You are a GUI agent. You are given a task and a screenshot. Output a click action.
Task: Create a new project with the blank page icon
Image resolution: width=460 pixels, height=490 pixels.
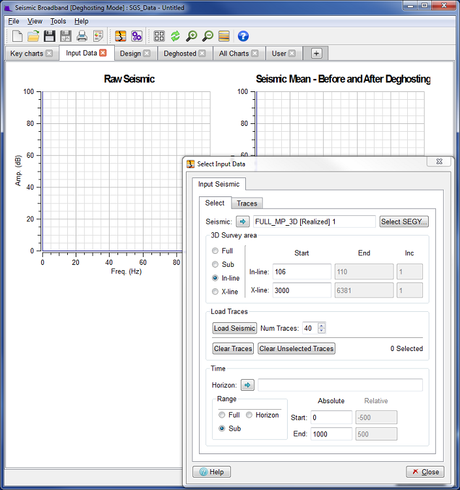[17, 36]
